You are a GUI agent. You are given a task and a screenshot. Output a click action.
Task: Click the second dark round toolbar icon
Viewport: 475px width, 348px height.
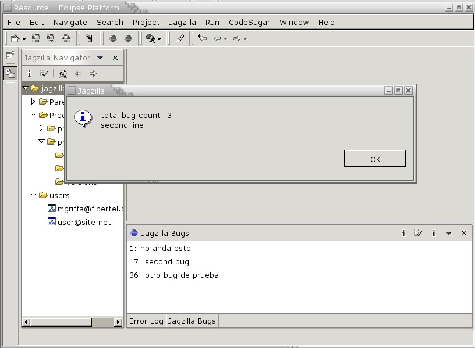point(129,38)
